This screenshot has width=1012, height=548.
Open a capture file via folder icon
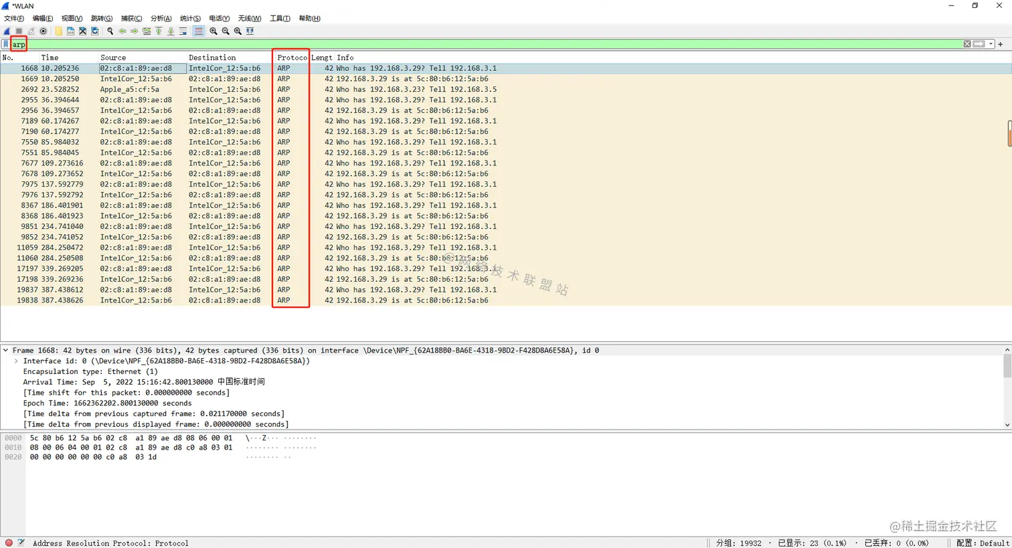(x=58, y=31)
